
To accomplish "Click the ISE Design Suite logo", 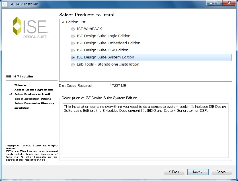I will (x=30, y=27).
